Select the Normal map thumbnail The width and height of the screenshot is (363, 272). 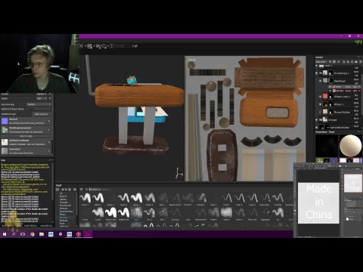pos(5,121)
